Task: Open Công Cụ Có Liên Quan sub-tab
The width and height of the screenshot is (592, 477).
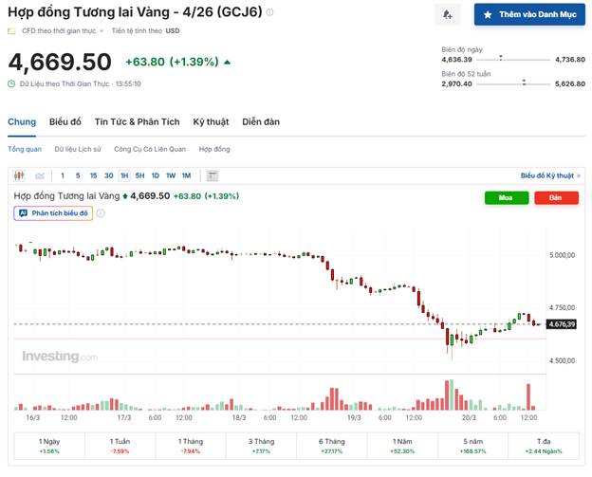Action: [x=150, y=149]
